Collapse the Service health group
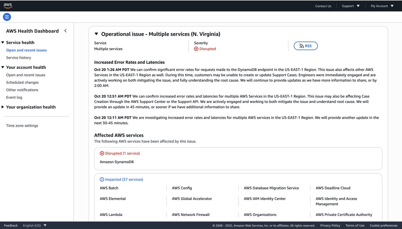402x229 pixels. click(x=3, y=42)
